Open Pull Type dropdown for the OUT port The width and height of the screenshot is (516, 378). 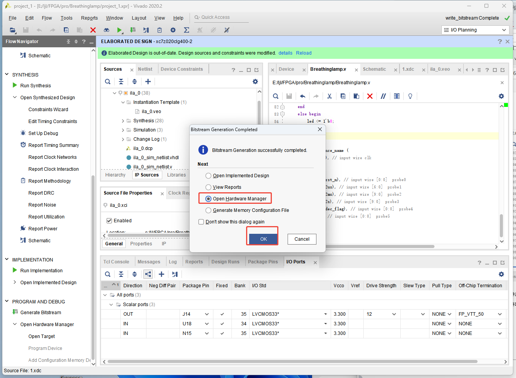[x=449, y=314]
